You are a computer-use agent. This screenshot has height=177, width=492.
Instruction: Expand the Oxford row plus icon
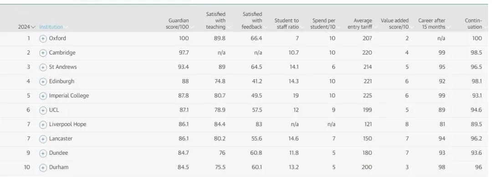(x=43, y=39)
